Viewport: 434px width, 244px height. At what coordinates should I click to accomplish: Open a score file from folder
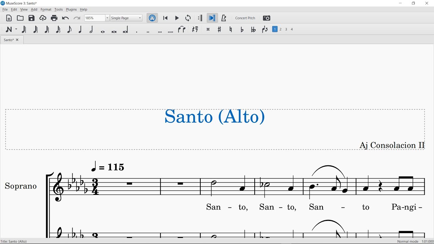(20, 18)
